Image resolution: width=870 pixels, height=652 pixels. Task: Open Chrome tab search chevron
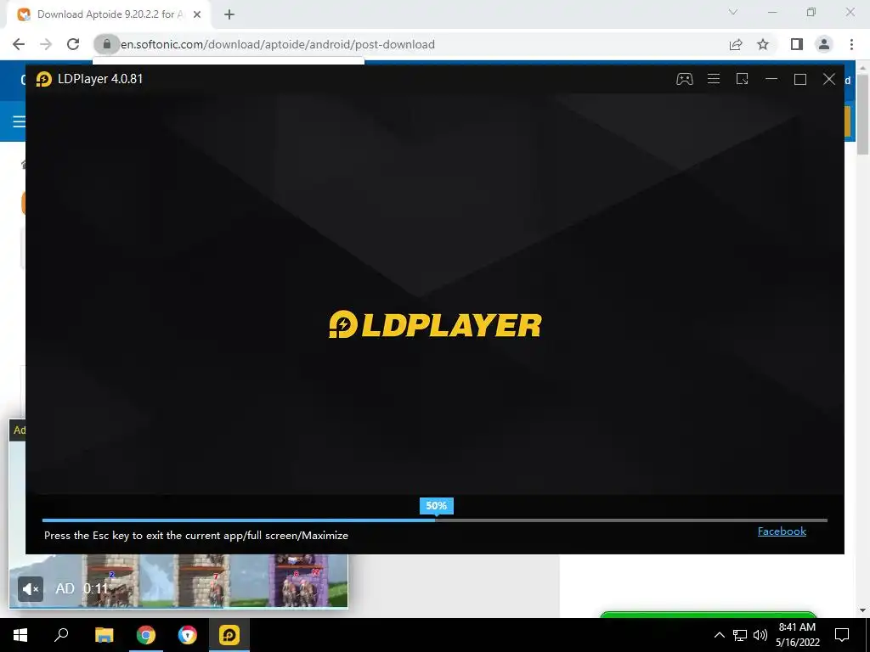pyautogui.click(x=733, y=12)
